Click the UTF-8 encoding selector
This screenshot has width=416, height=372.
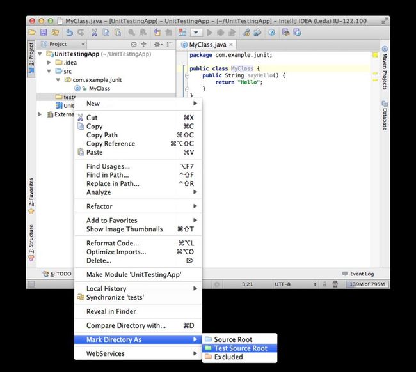pyautogui.click(x=295, y=284)
